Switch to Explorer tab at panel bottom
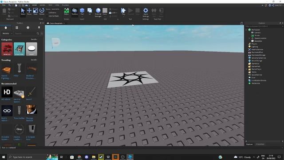 tap(249, 144)
